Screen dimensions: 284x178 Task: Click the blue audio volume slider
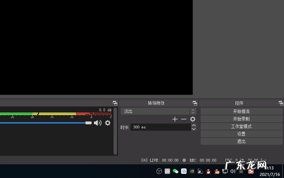[x=44, y=123]
